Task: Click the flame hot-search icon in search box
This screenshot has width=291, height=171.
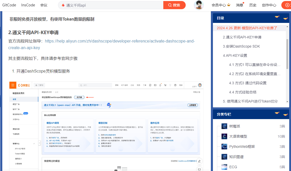Action: pos(63,5)
